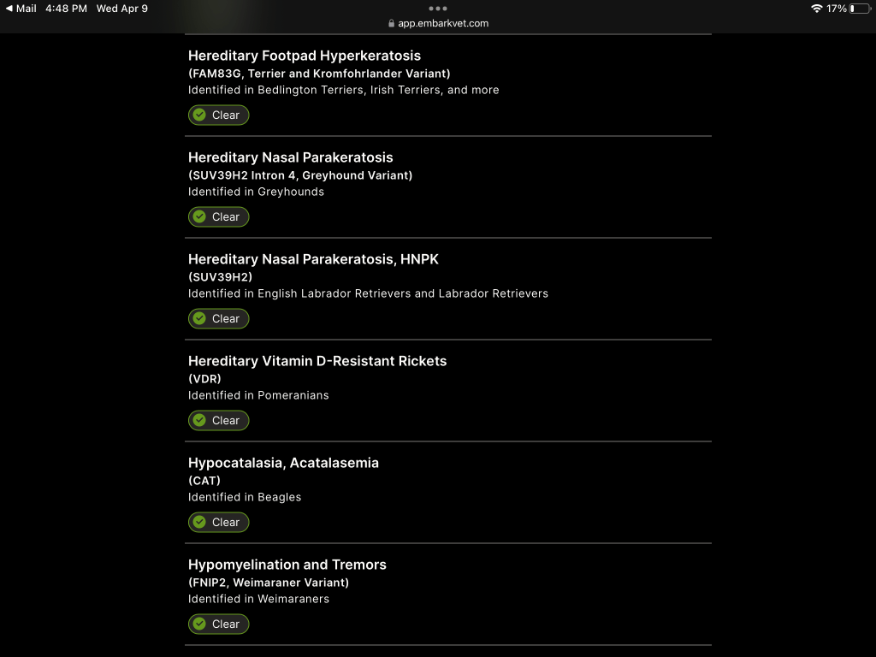Tap the app.embarkvet.com address field
The width and height of the screenshot is (876, 657).
(443, 24)
